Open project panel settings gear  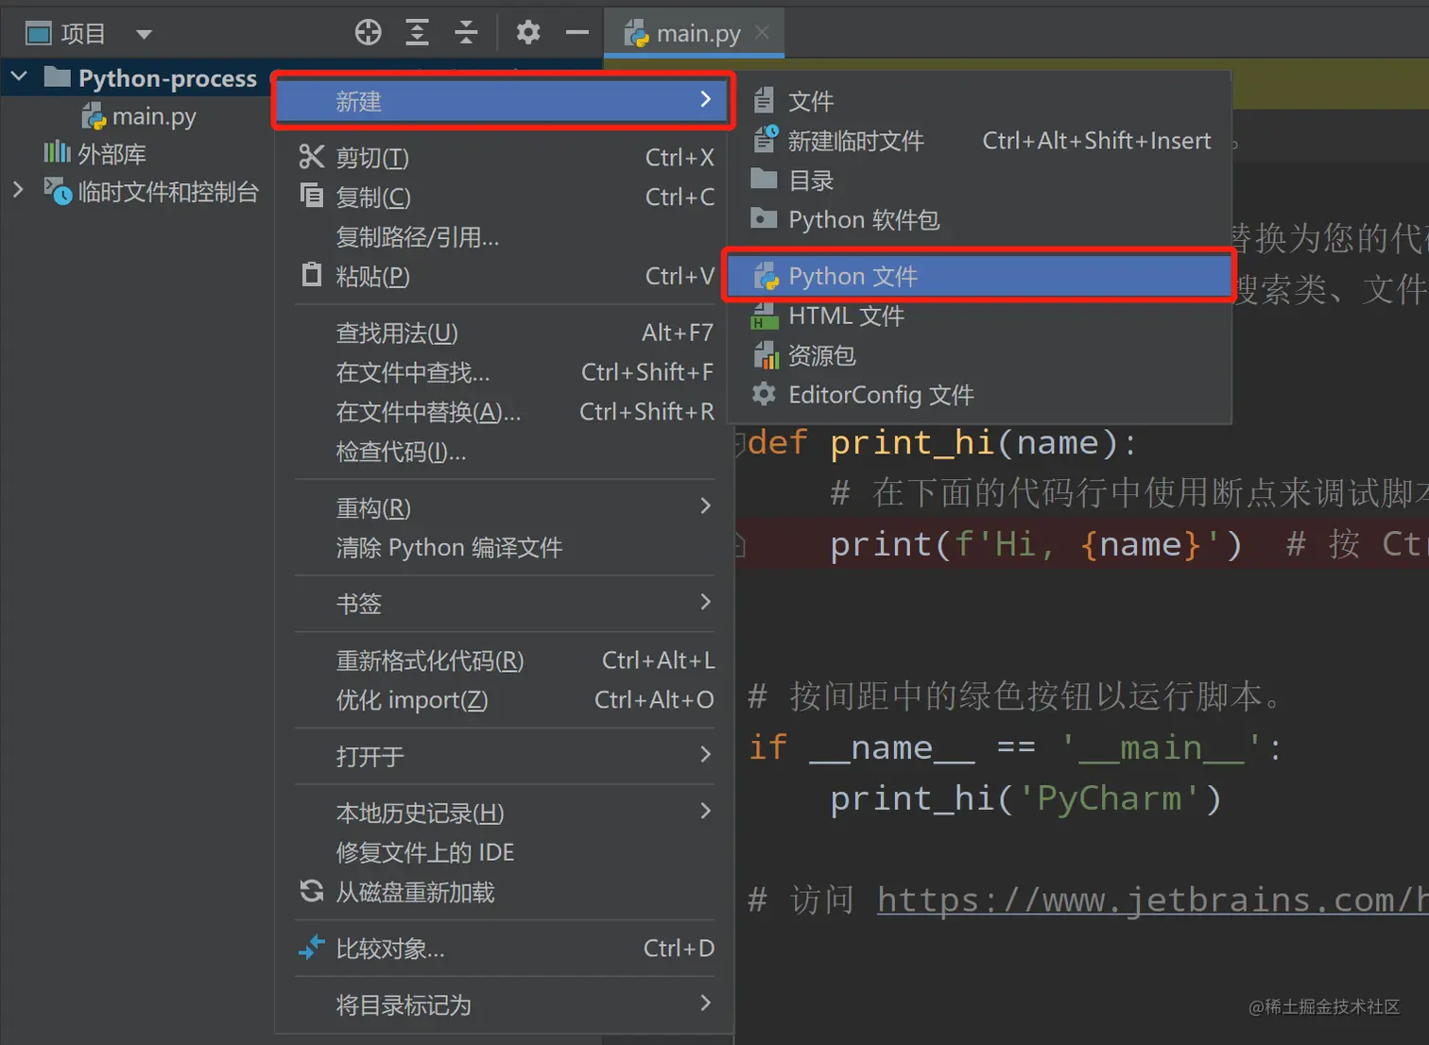point(528,33)
